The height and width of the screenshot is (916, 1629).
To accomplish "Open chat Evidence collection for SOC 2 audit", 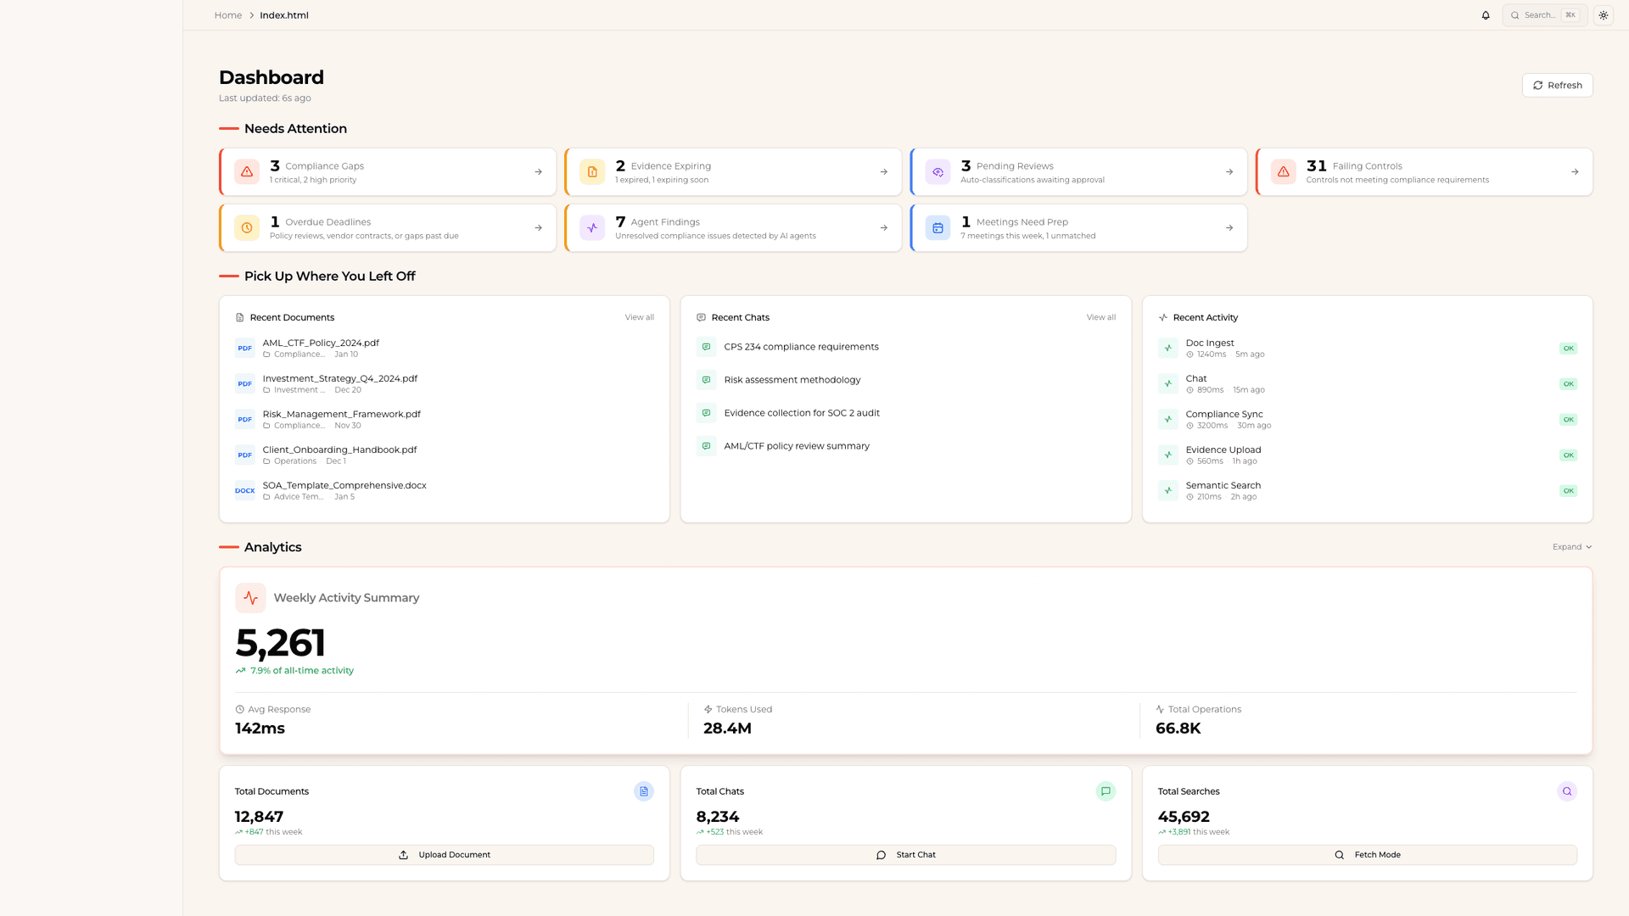I will tap(905, 413).
